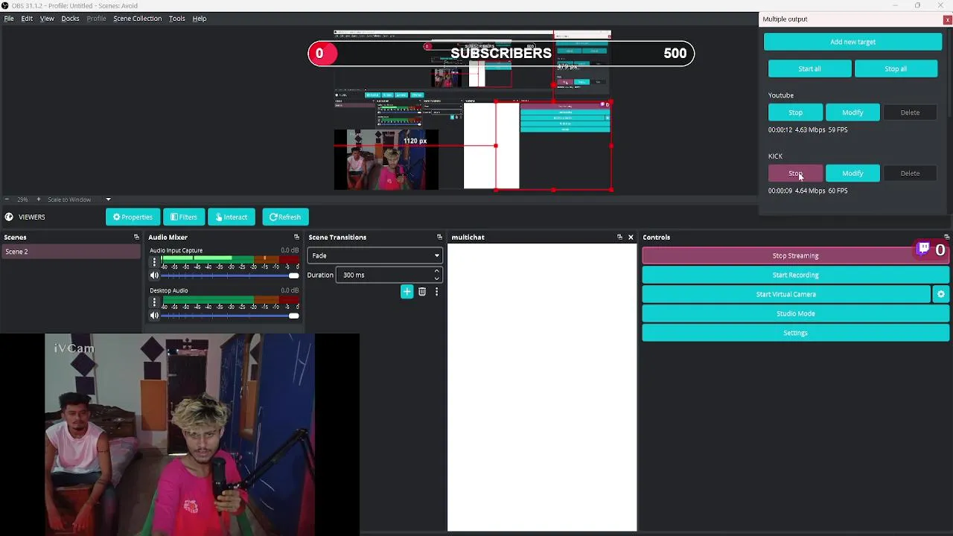Click the Twitch viewer count badge
The width and height of the screenshot is (953, 536).
tap(931, 249)
